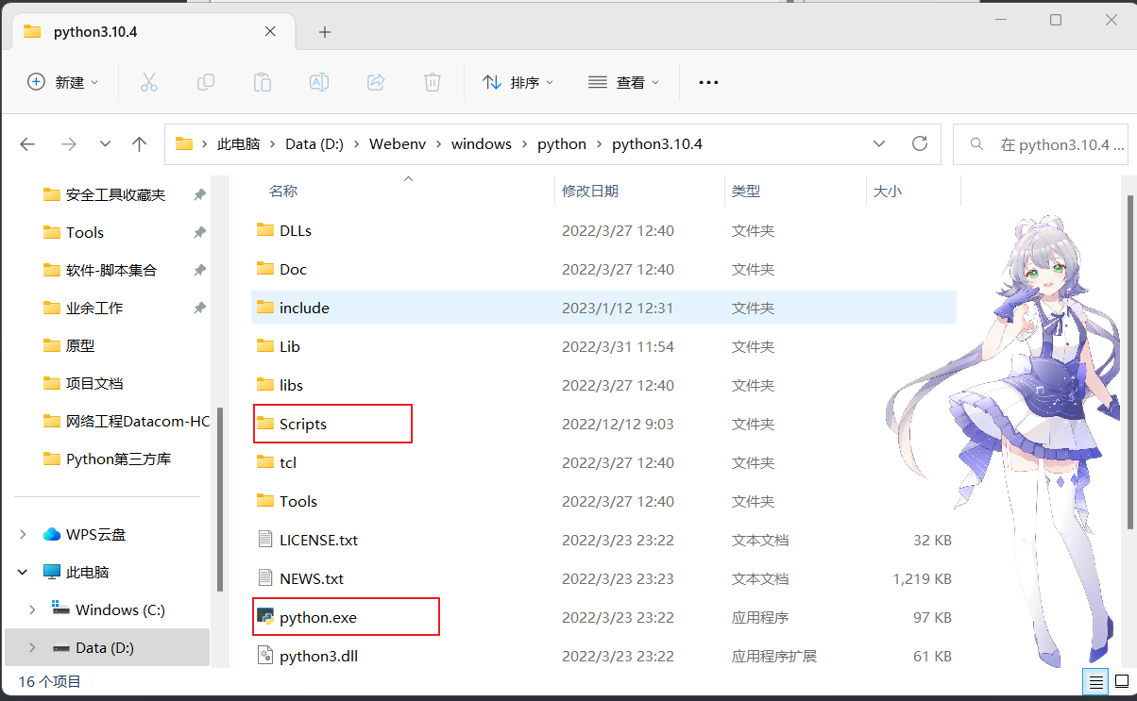
Task: Switch to large thumbnails view layout
Action: pyautogui.click(x=1120, y=681)
